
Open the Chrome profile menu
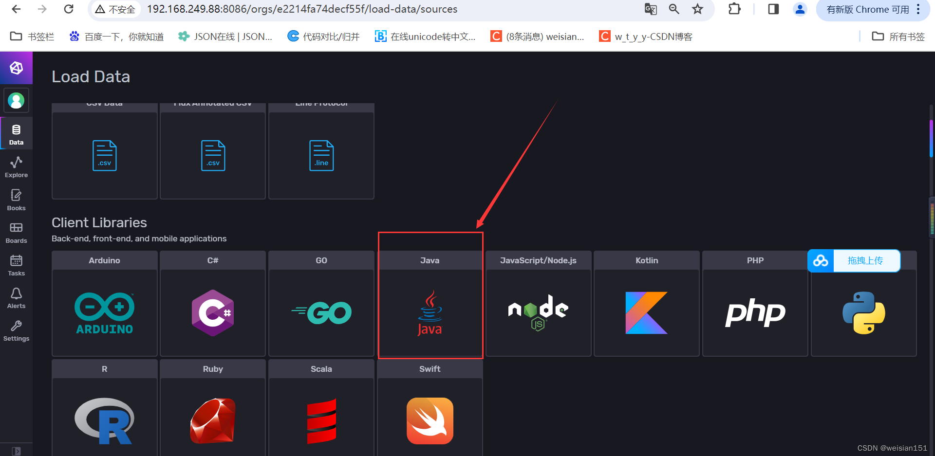pyautogui.click(x=800, y=9)
